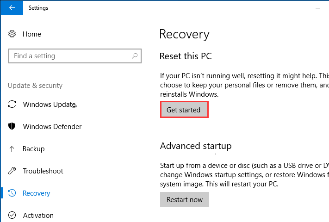Select the Recovery sidebar entry
This screenshot has width=329, height=222.
(36, 193)
